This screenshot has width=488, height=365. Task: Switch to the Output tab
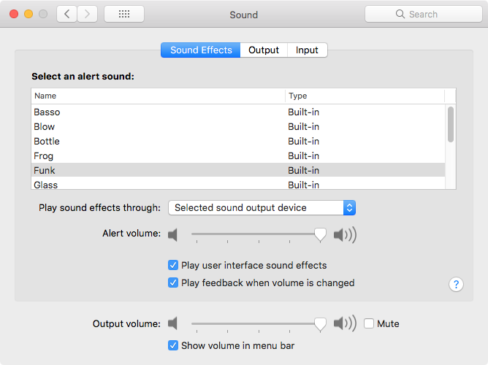(x=264, y=50)
